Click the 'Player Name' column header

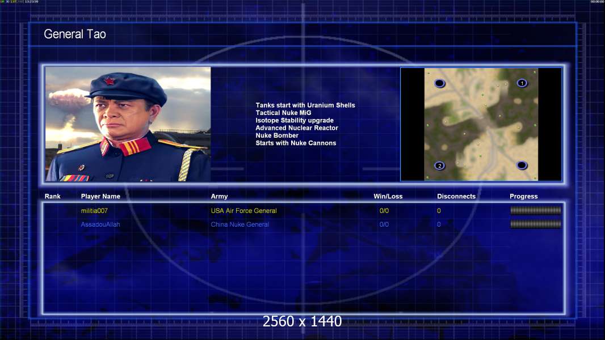pos(100,197)
